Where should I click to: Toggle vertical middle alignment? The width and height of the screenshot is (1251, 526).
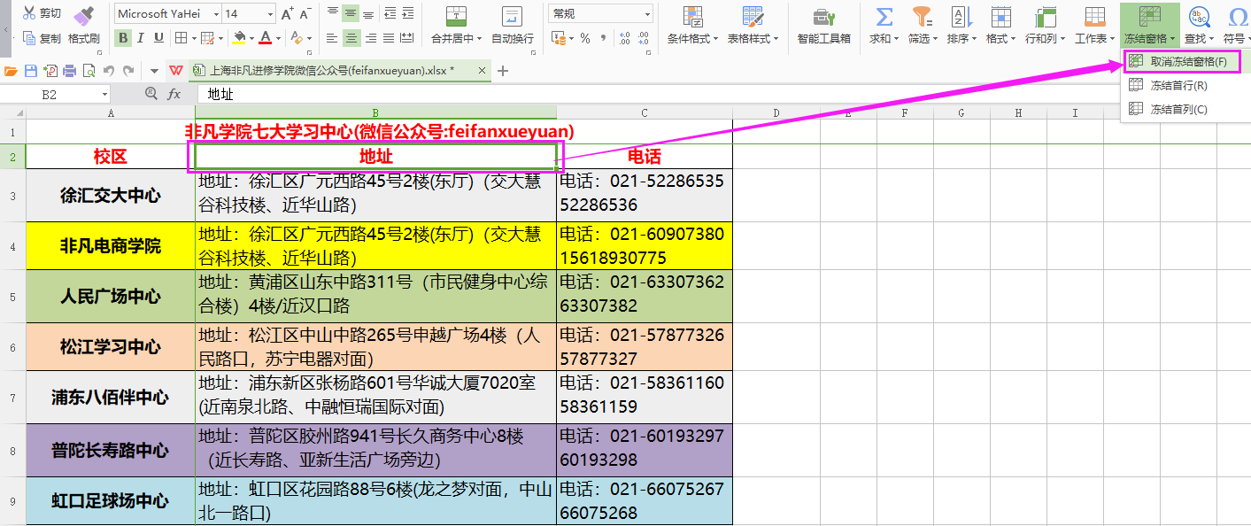point(351,13)
